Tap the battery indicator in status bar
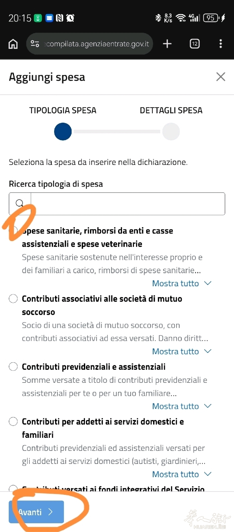The image size is (234, 532). pyautogui.click(x=211, y=18)
